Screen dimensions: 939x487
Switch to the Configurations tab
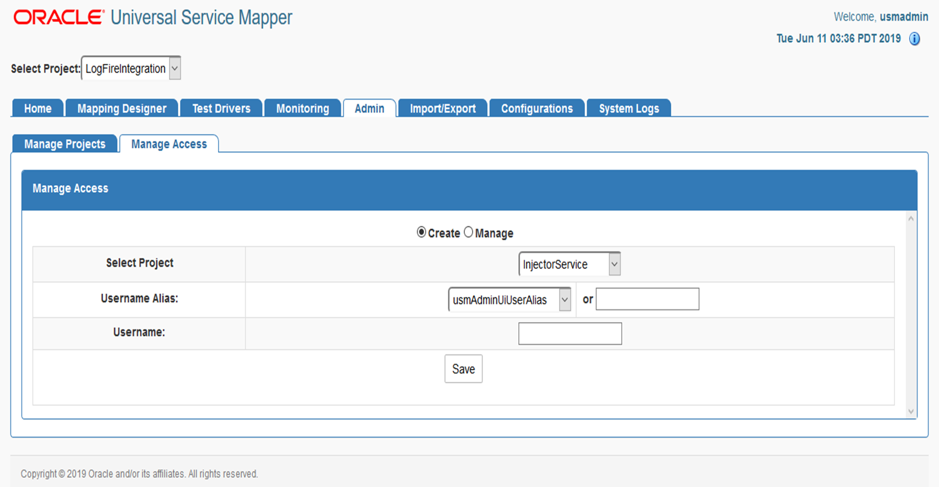click(537, 108)
